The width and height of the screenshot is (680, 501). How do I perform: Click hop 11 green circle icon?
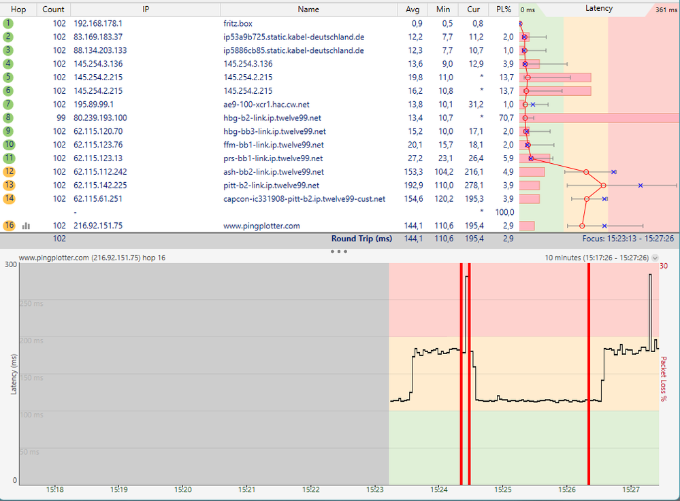tap(9, 158)
